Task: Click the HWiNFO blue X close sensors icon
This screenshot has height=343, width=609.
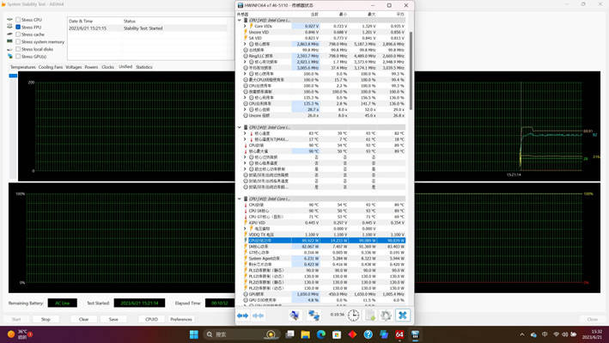Action: tap(402, 315)
